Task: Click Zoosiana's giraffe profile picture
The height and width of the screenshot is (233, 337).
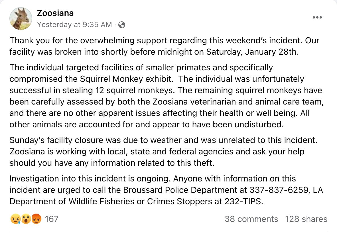Action: tap(21, 19)
